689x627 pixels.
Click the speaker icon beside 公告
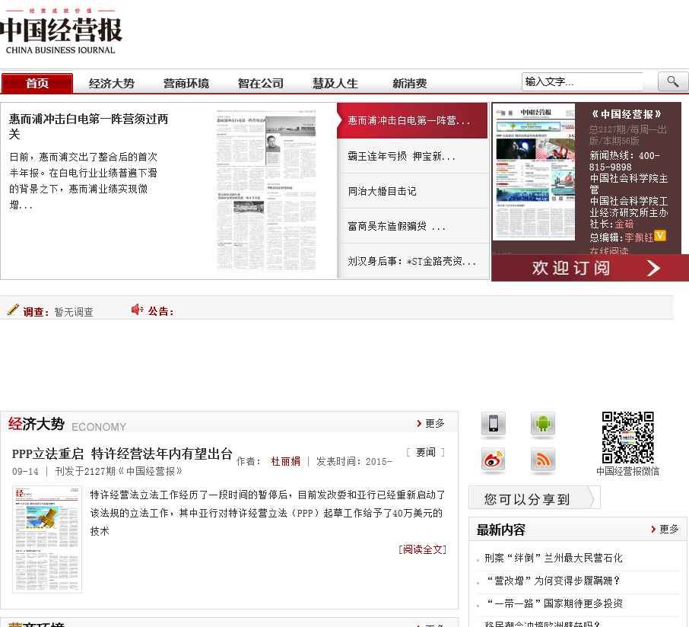coord(137,310)
